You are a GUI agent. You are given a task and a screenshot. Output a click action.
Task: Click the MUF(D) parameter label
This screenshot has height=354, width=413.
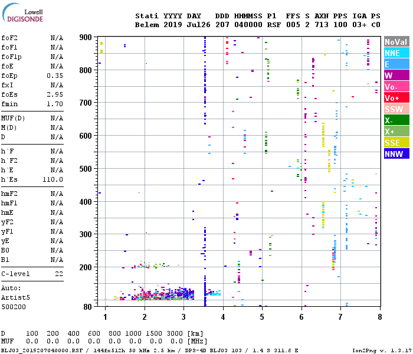13,118
